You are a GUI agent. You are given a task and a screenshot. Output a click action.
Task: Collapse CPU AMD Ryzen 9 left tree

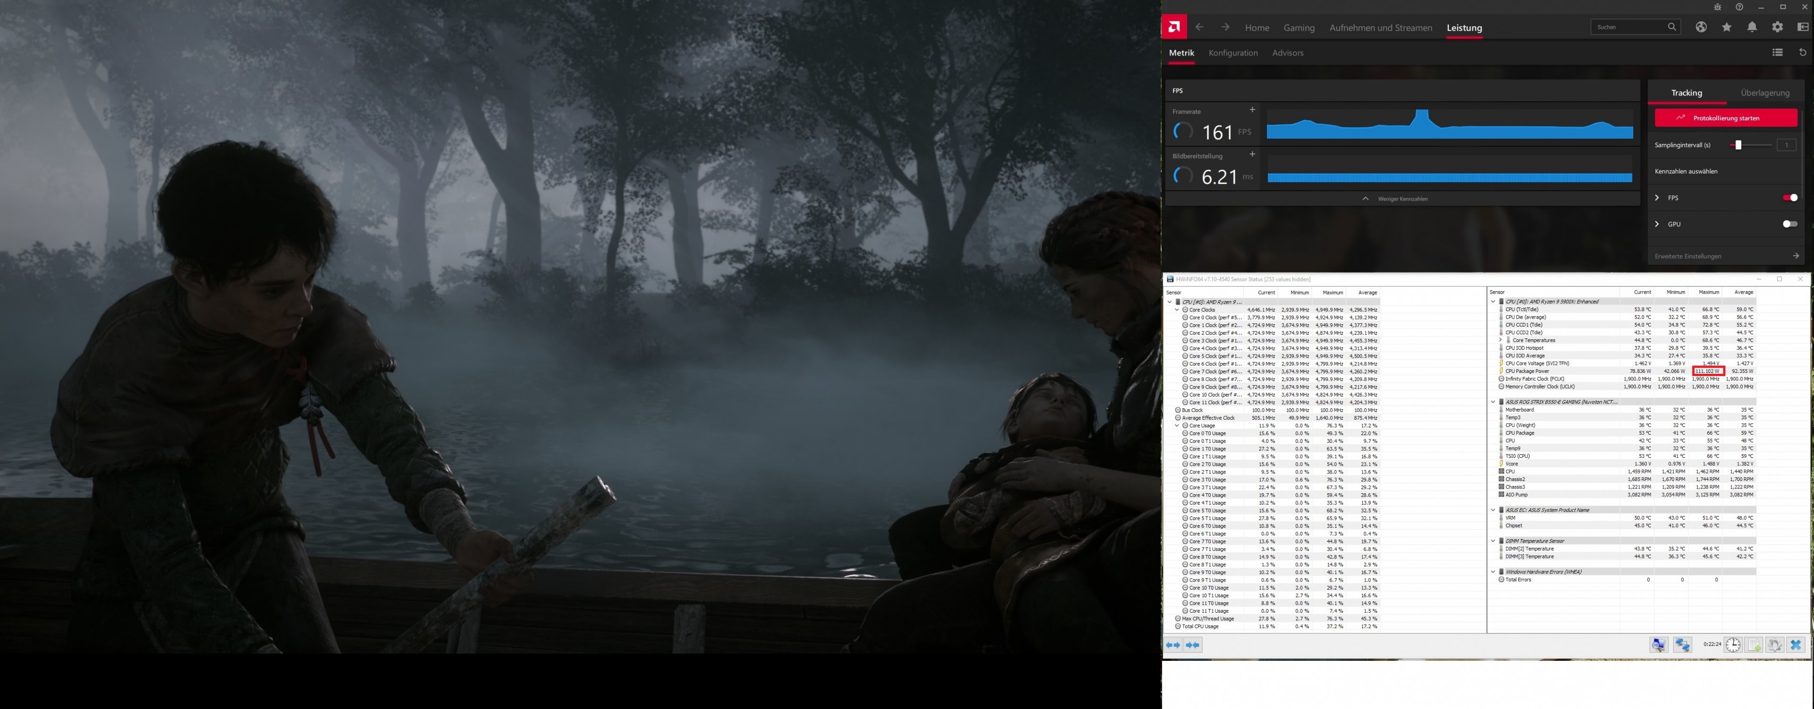click(x=1170, y=302)
